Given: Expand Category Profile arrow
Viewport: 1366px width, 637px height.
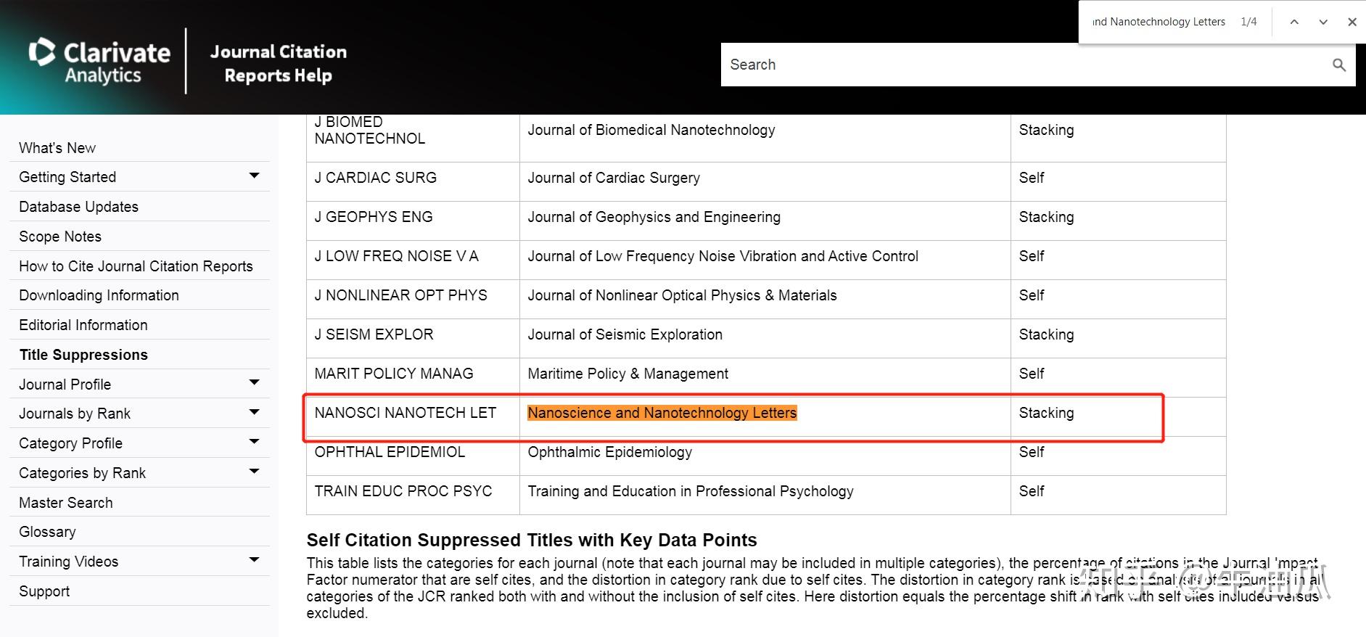Looking at the screenshot, I should 254,442.
